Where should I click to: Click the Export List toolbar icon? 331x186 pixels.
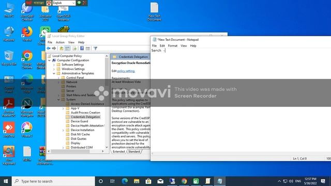[74, 48]
